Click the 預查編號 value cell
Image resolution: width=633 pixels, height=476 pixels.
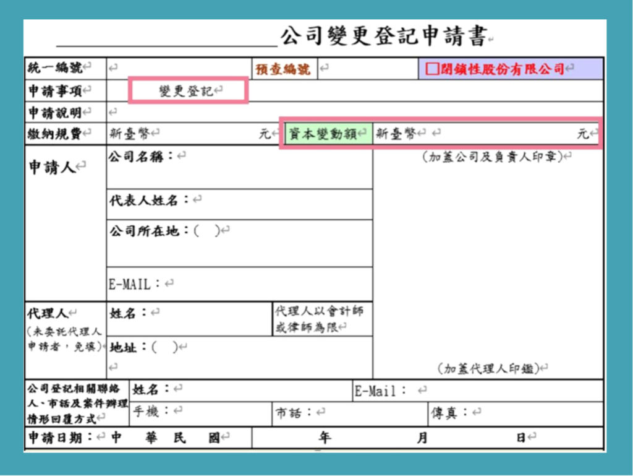(x=367, y=69)
